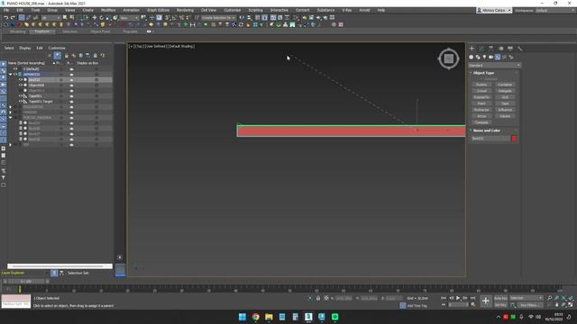Click the Protractor helper button
This screenshot has width=577, height=324.
(481, 110)
